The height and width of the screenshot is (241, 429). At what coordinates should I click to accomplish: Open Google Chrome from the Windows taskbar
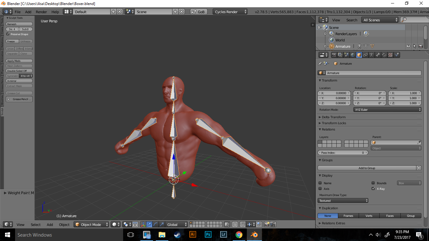coord(239,234)
